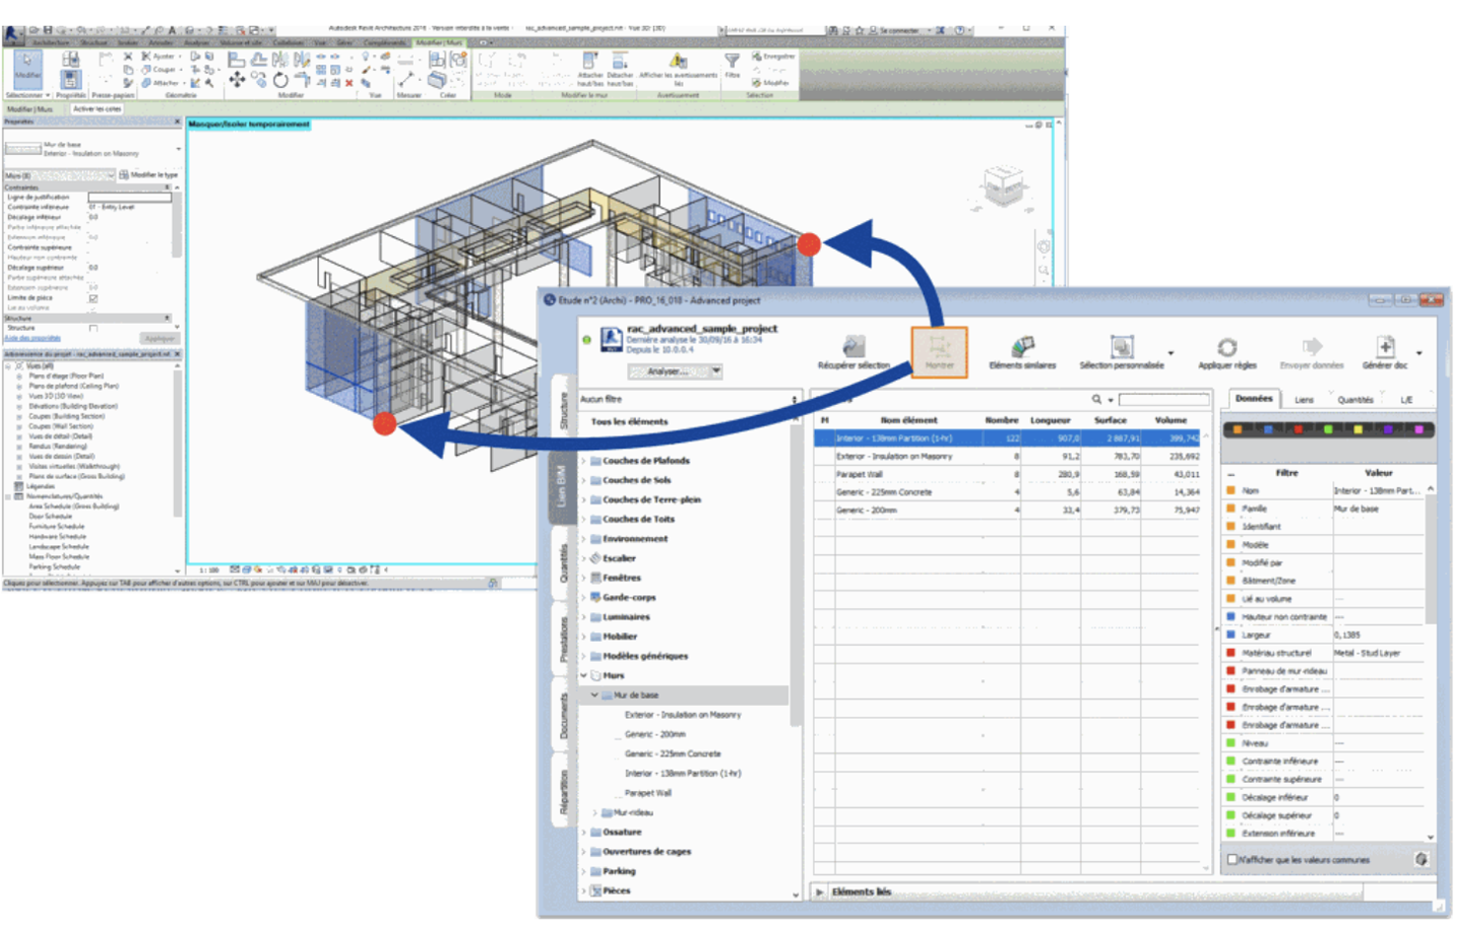
Task: Select Generic - 225mm Concrete tree item
Action: (x=673, y=753)
